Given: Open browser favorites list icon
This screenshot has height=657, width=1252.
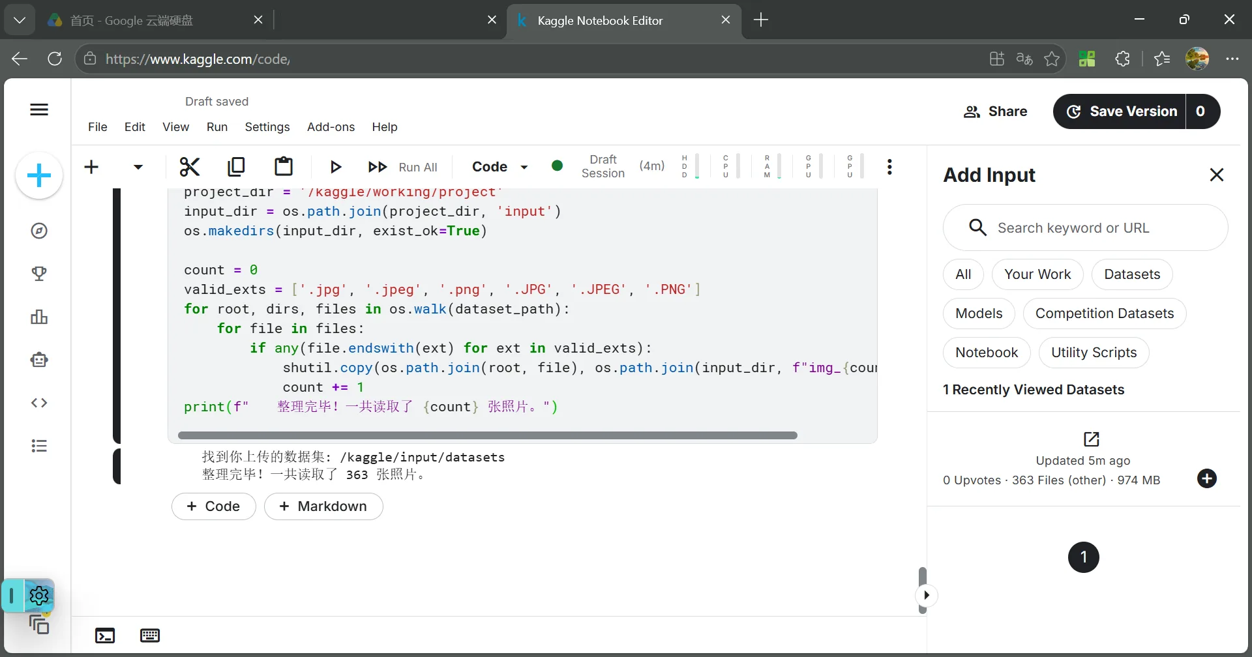Looking at the screenshot, I should click(x=1162, y=59).
